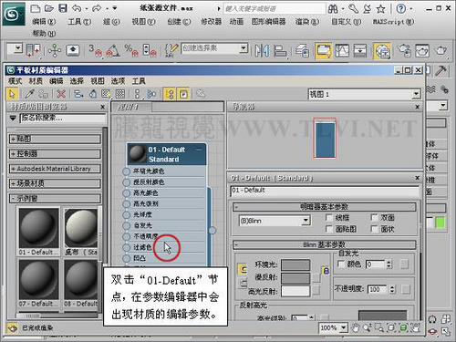The image size is (456, 342).
Task: Click the parameter editor toggle icon
Action: coord(183,94)
